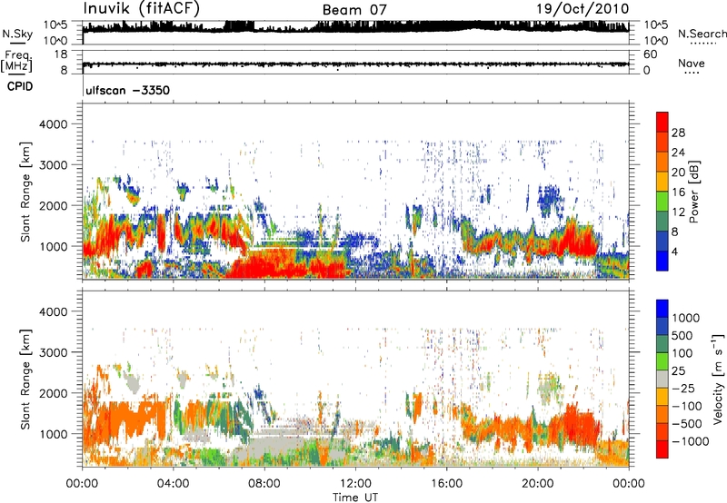Screen dimensions: 727x503
Task: Click the "2000" tick on velocity panel axis
Action: (x=54, y=393)
